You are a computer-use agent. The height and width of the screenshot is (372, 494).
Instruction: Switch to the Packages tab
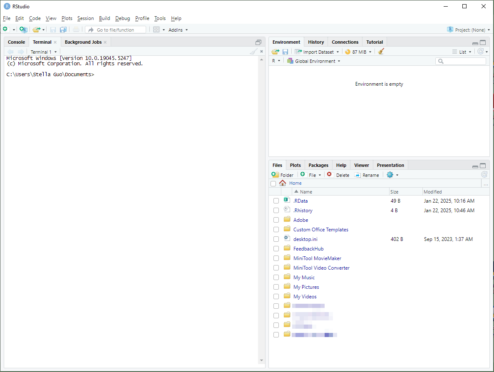coord(318,165)
